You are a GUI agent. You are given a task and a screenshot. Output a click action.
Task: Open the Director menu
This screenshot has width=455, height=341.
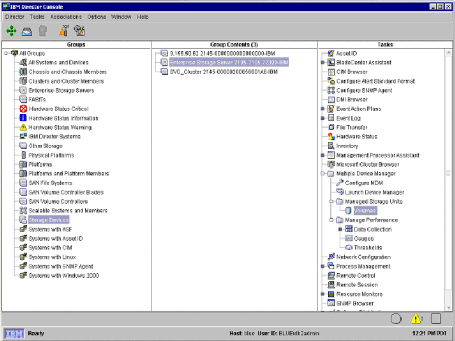[15, 17]
